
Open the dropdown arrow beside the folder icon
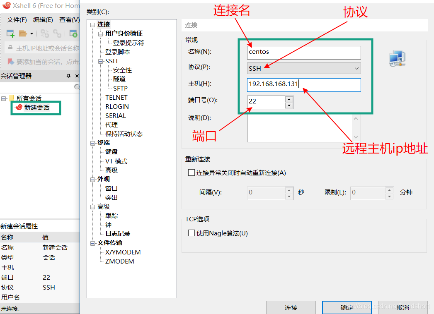(x=32, y=34)
